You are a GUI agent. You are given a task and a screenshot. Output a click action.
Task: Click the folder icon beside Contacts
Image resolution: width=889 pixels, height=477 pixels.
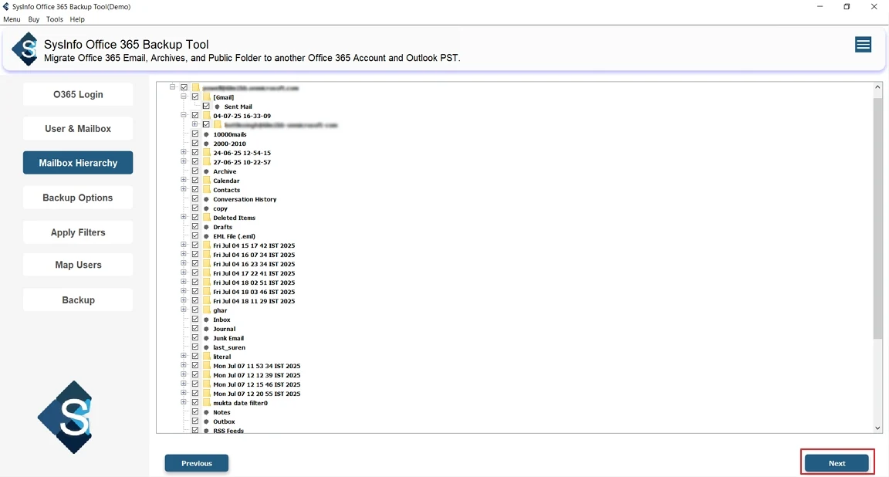point(206,189)
